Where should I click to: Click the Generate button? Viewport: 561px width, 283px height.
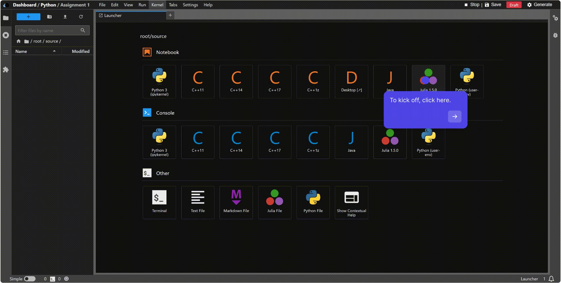click(540, 5)
